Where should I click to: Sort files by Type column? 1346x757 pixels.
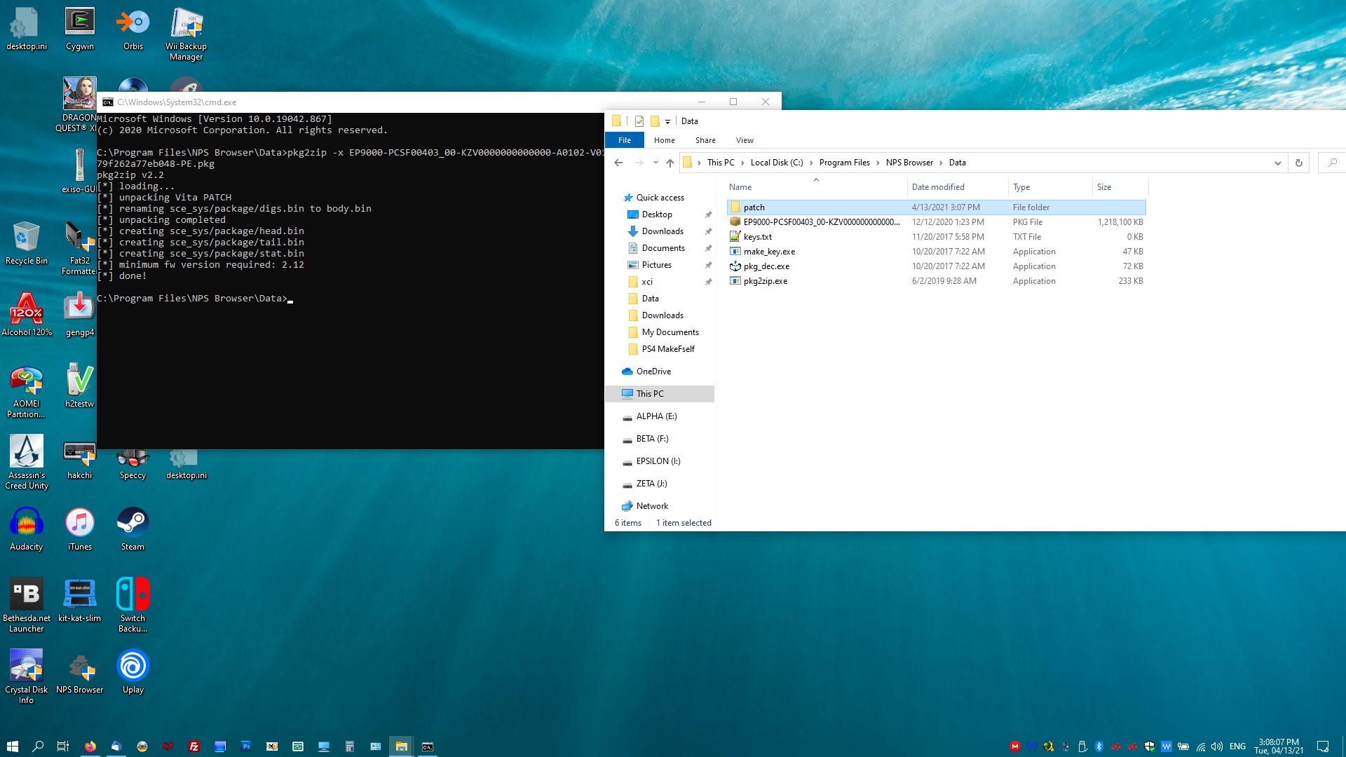(x=1050, y=187)
